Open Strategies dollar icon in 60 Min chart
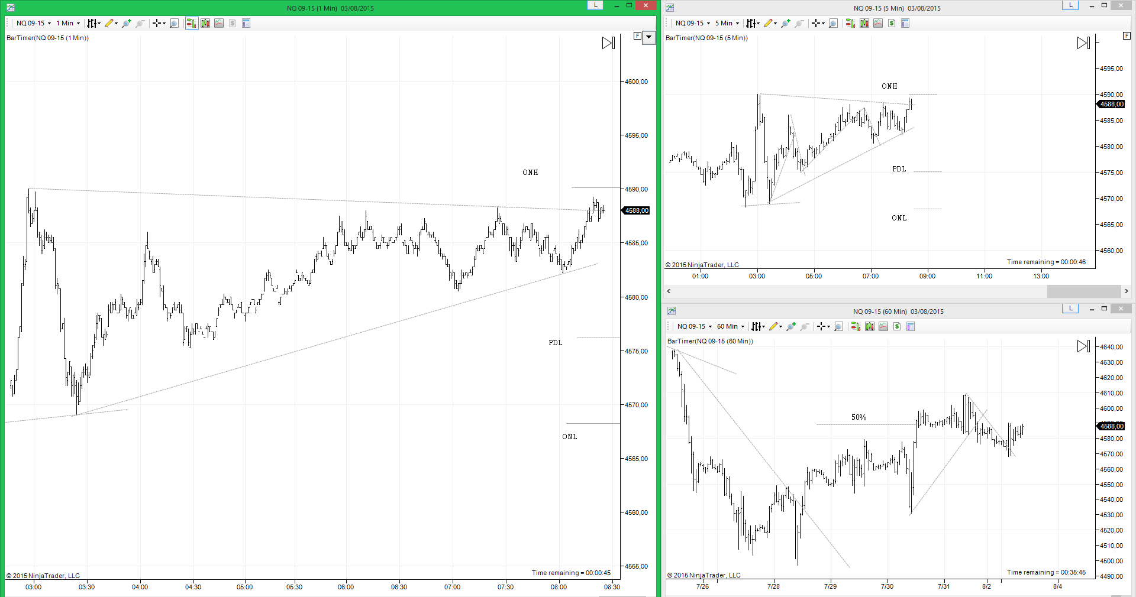The height and width of the screenshot is (597, 1136). click(897, 326)
